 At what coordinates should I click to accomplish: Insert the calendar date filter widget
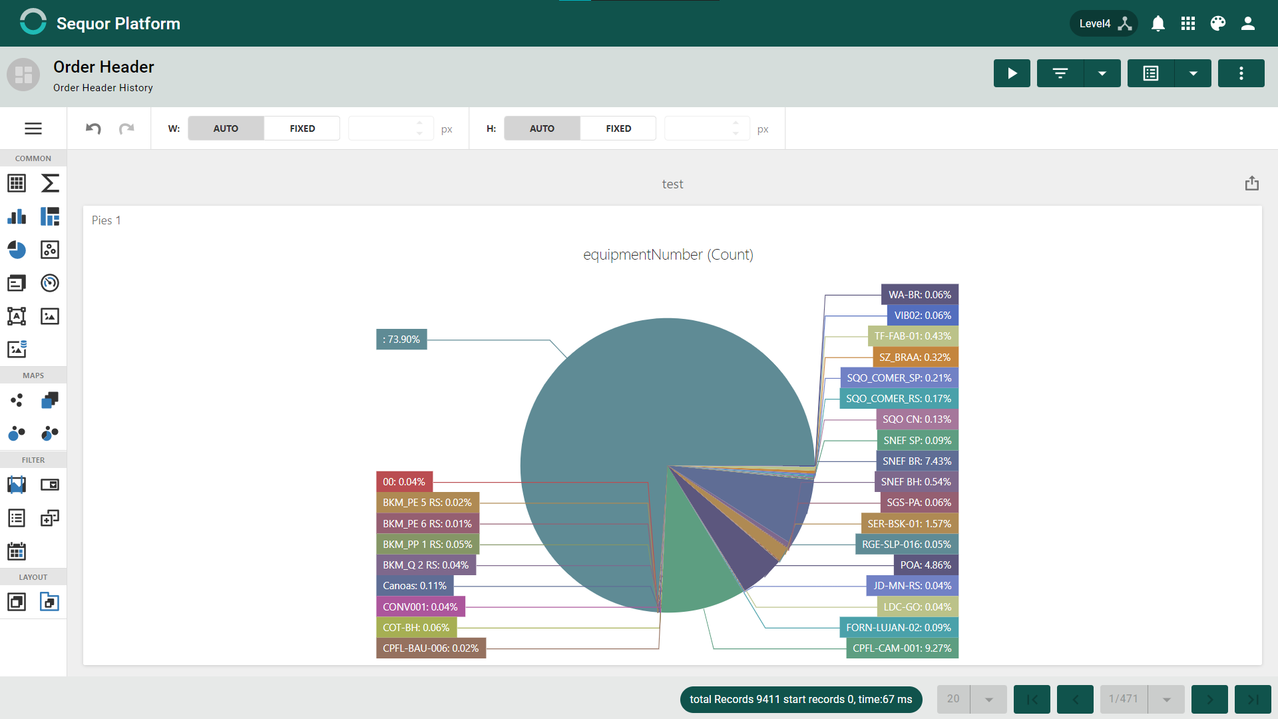click(x=17, y=551)
